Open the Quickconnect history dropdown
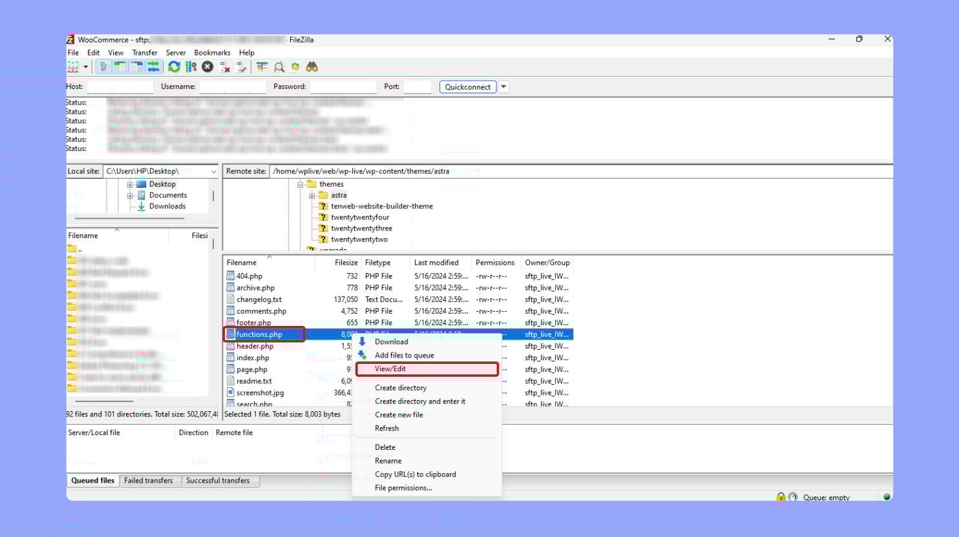This screenshot has height=537, width=959. click(x=503, y=86)
